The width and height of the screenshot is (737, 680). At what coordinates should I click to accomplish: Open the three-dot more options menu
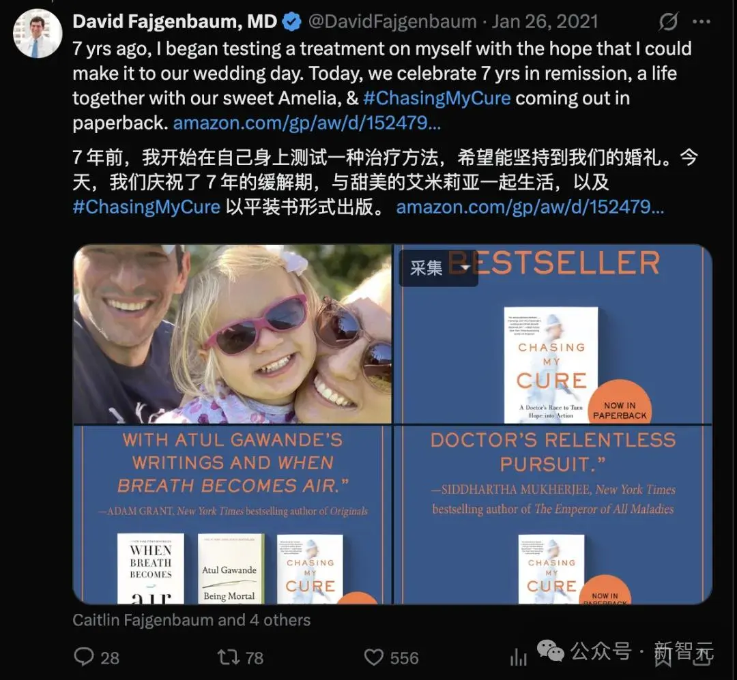tap(702, 22)
